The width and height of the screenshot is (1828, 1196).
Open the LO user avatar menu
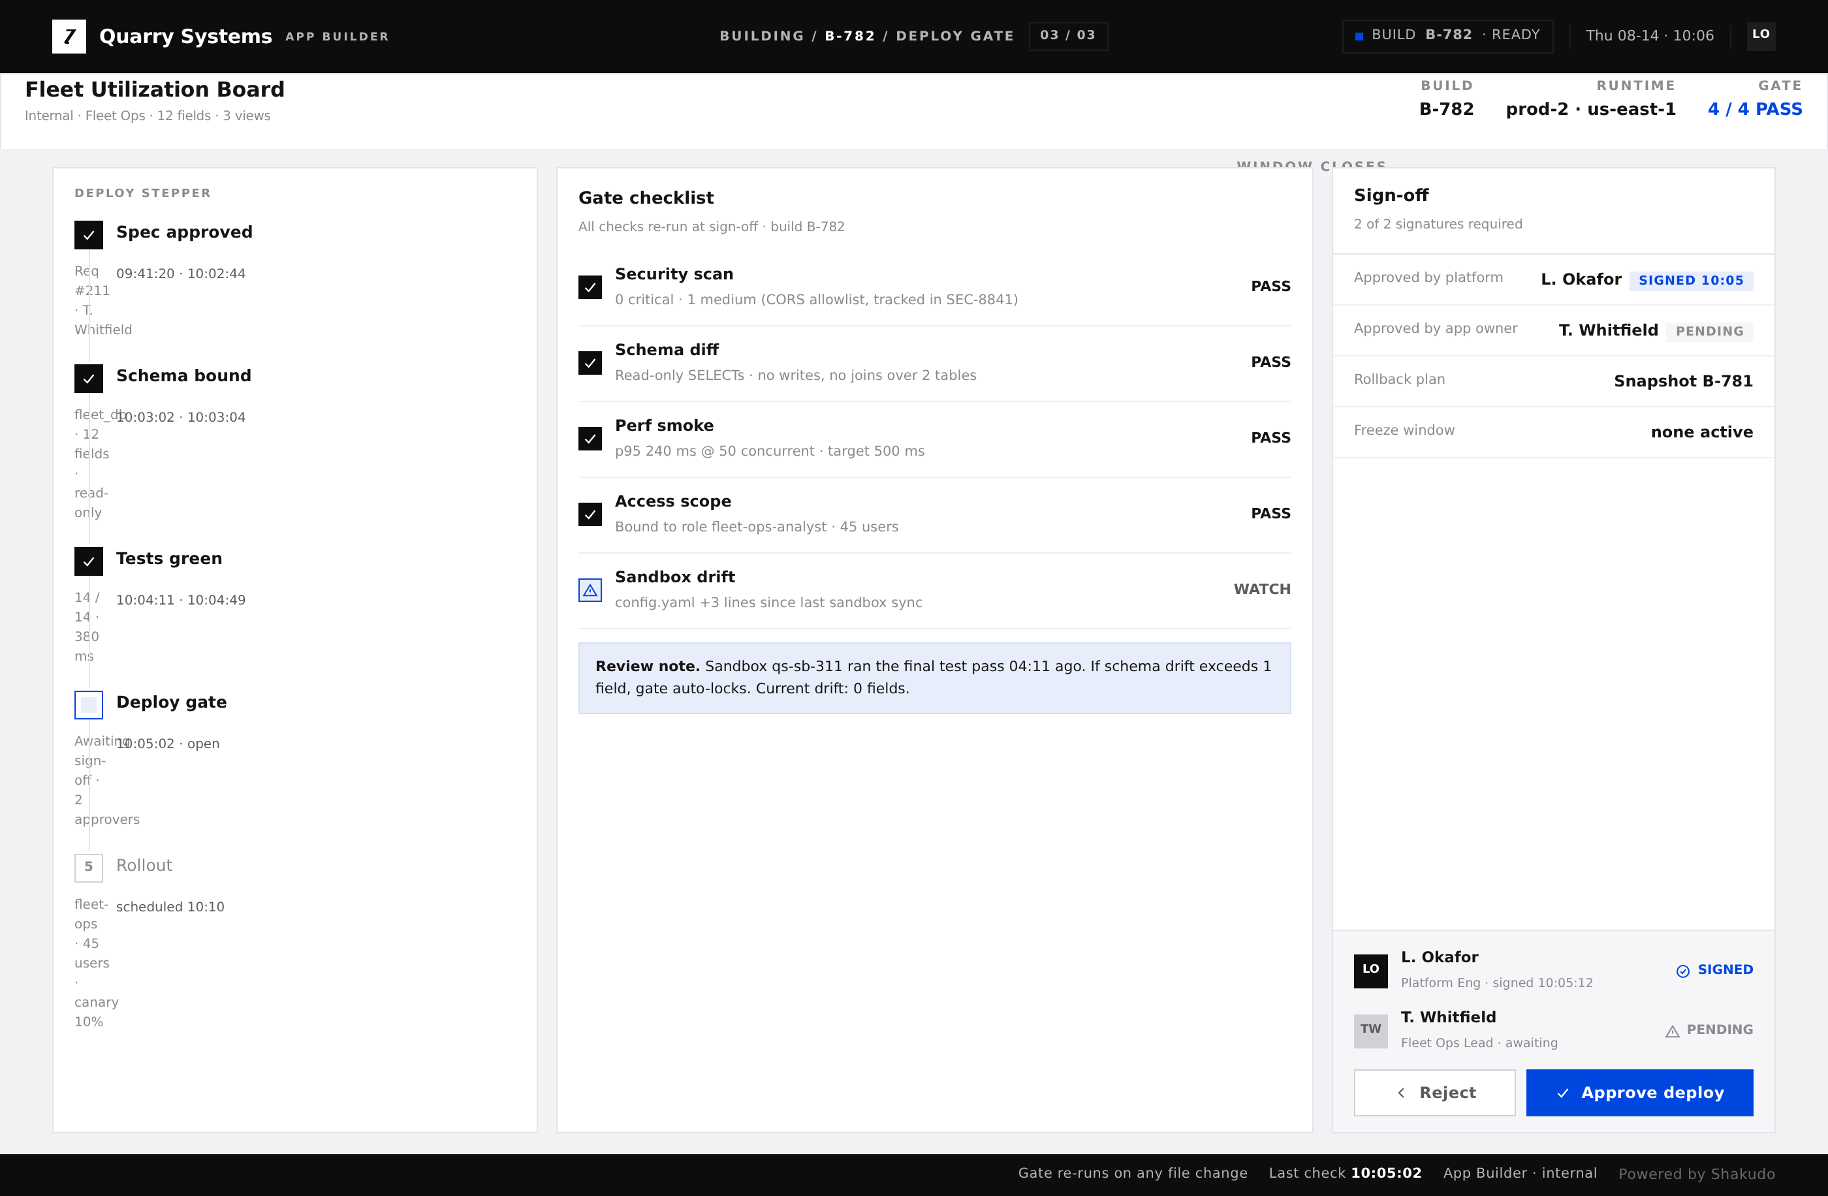pyautogui.click(x=1761, y=35)
